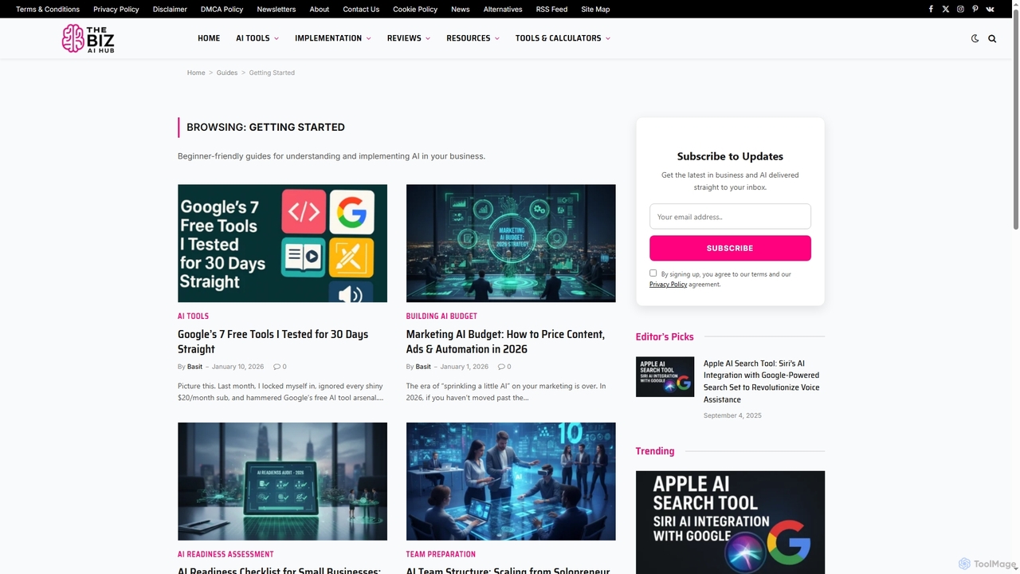
Task: Follow the Privacy Policy link under subscribe form
Action: [668, 285]
